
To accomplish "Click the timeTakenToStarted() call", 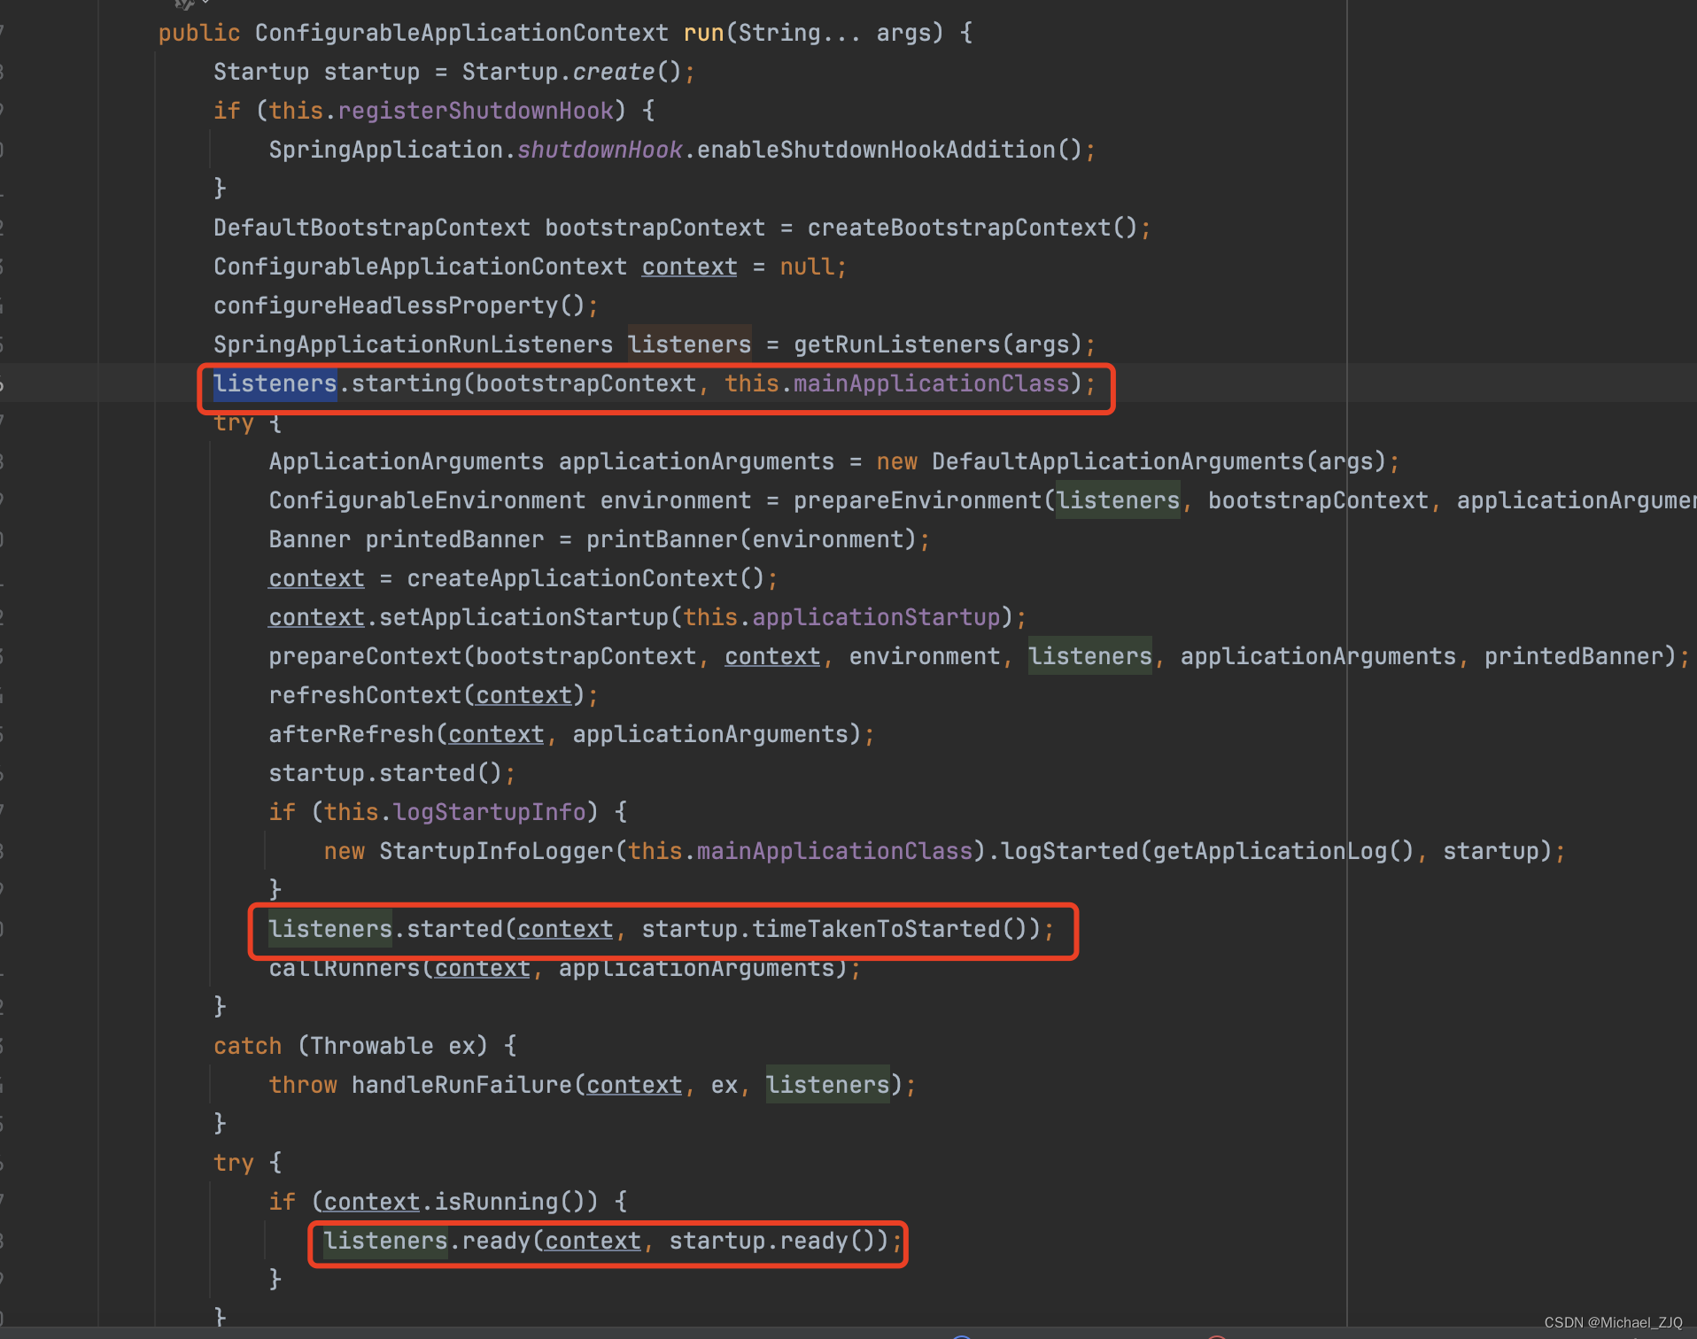I will pyautogui.click(x=889, y=929).
